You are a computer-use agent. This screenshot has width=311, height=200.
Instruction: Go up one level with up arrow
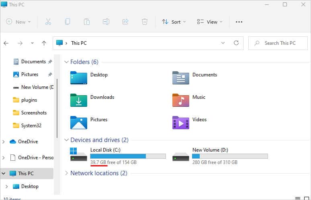44,43
